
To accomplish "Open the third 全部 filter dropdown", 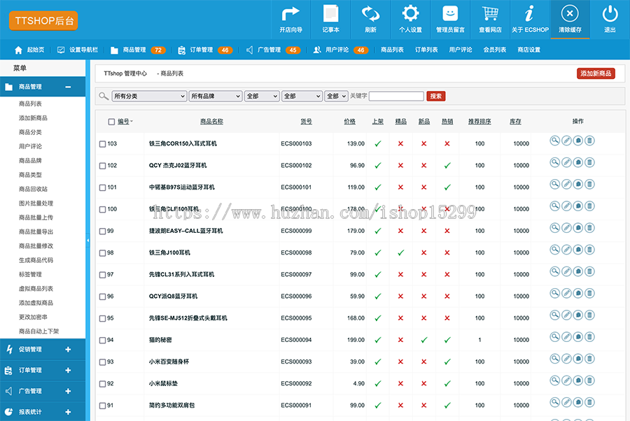I will tap(336, 96).
